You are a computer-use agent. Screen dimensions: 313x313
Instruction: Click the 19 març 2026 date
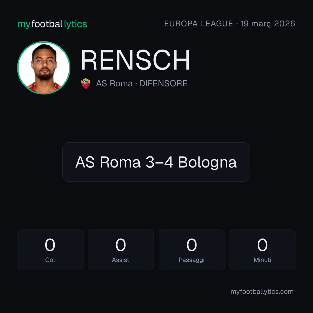pos(268,24)
